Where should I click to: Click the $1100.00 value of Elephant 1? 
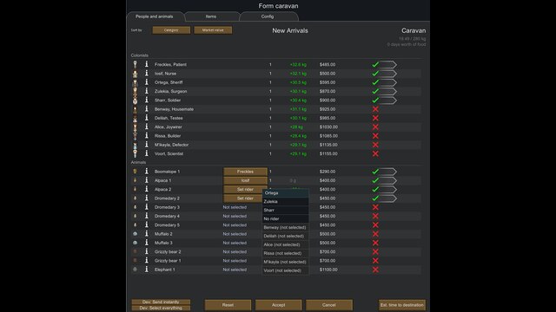(328, 270)
